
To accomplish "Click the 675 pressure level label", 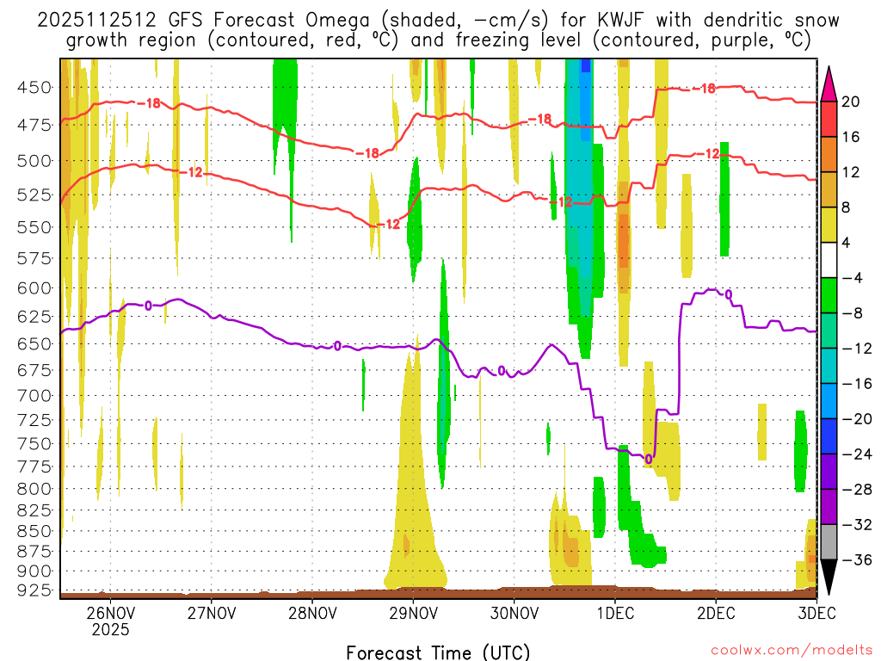I will (34, 370).
